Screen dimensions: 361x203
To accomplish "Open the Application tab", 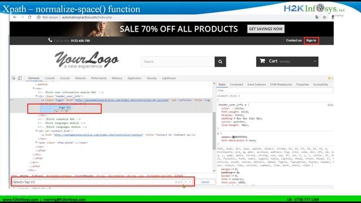I will point(134,78).
